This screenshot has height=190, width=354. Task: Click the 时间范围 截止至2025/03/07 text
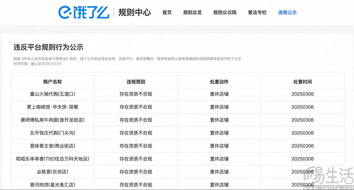(x=37, y=64)
